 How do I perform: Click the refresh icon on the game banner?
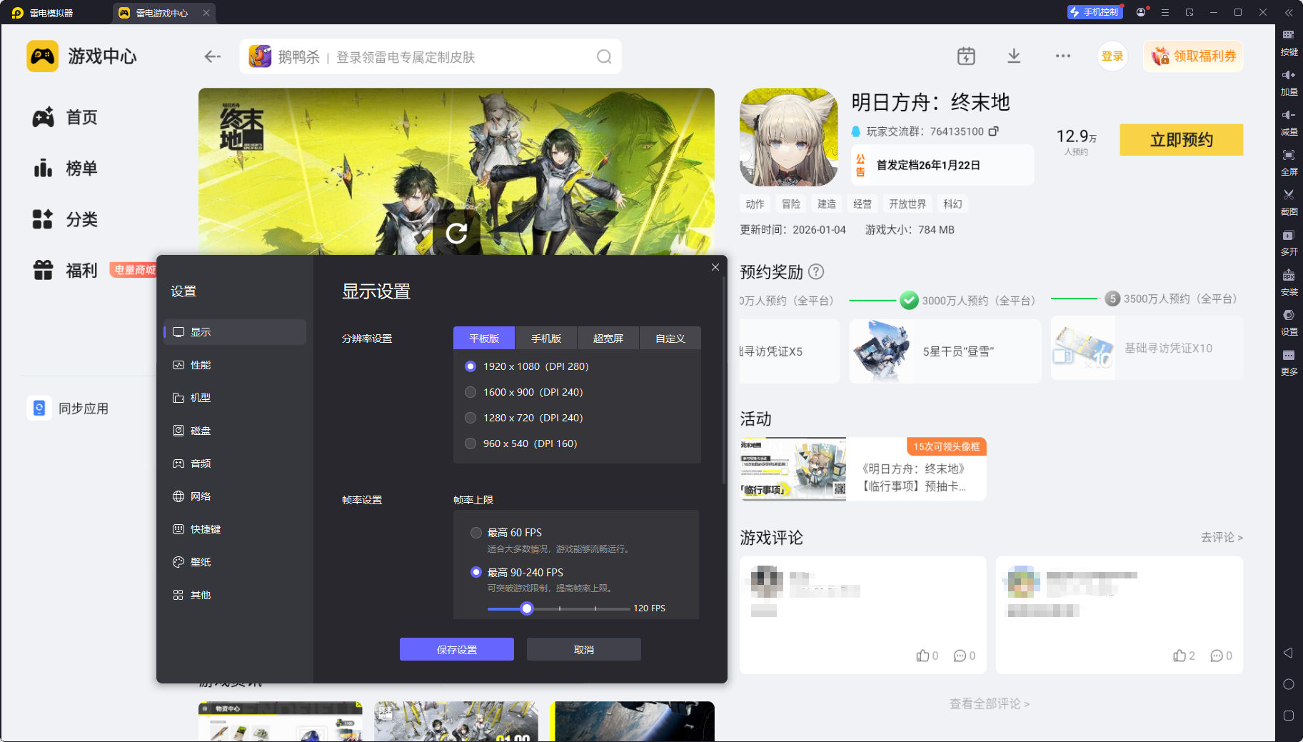(x=456, y=233)
